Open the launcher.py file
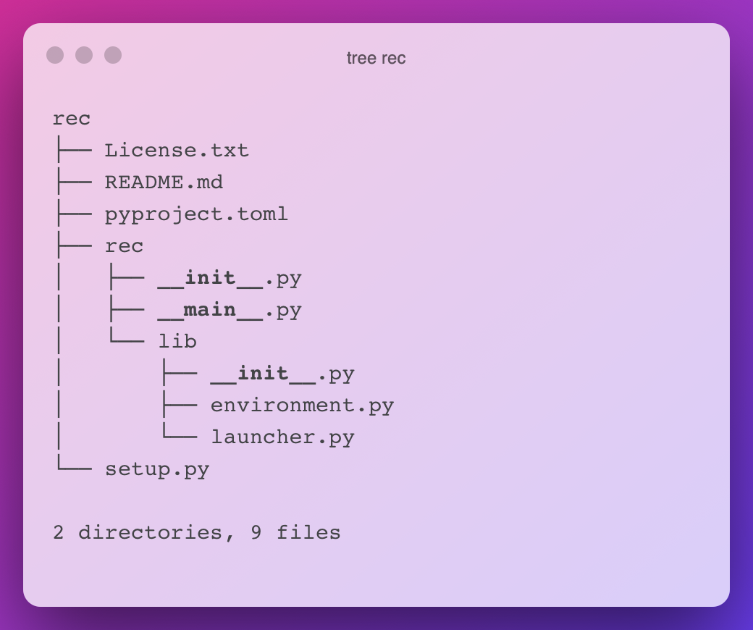Screen dimensions: 753x630 282,437
